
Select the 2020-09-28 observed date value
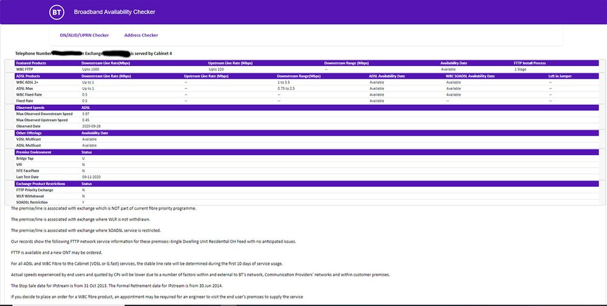point(91,126)
